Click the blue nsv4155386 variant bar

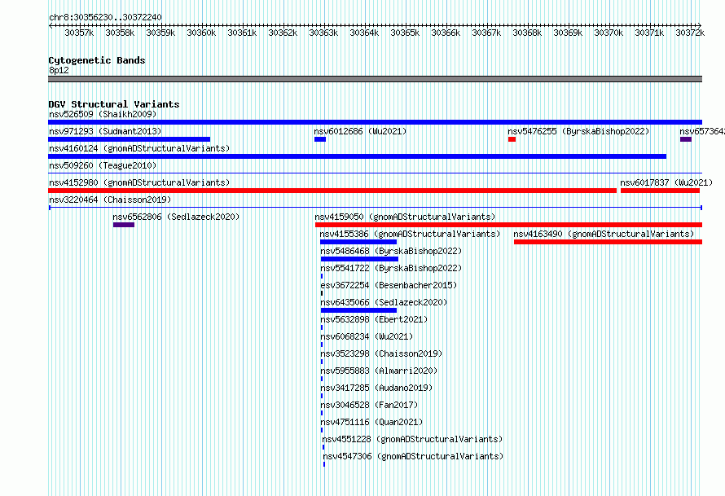tap(358, 242)
